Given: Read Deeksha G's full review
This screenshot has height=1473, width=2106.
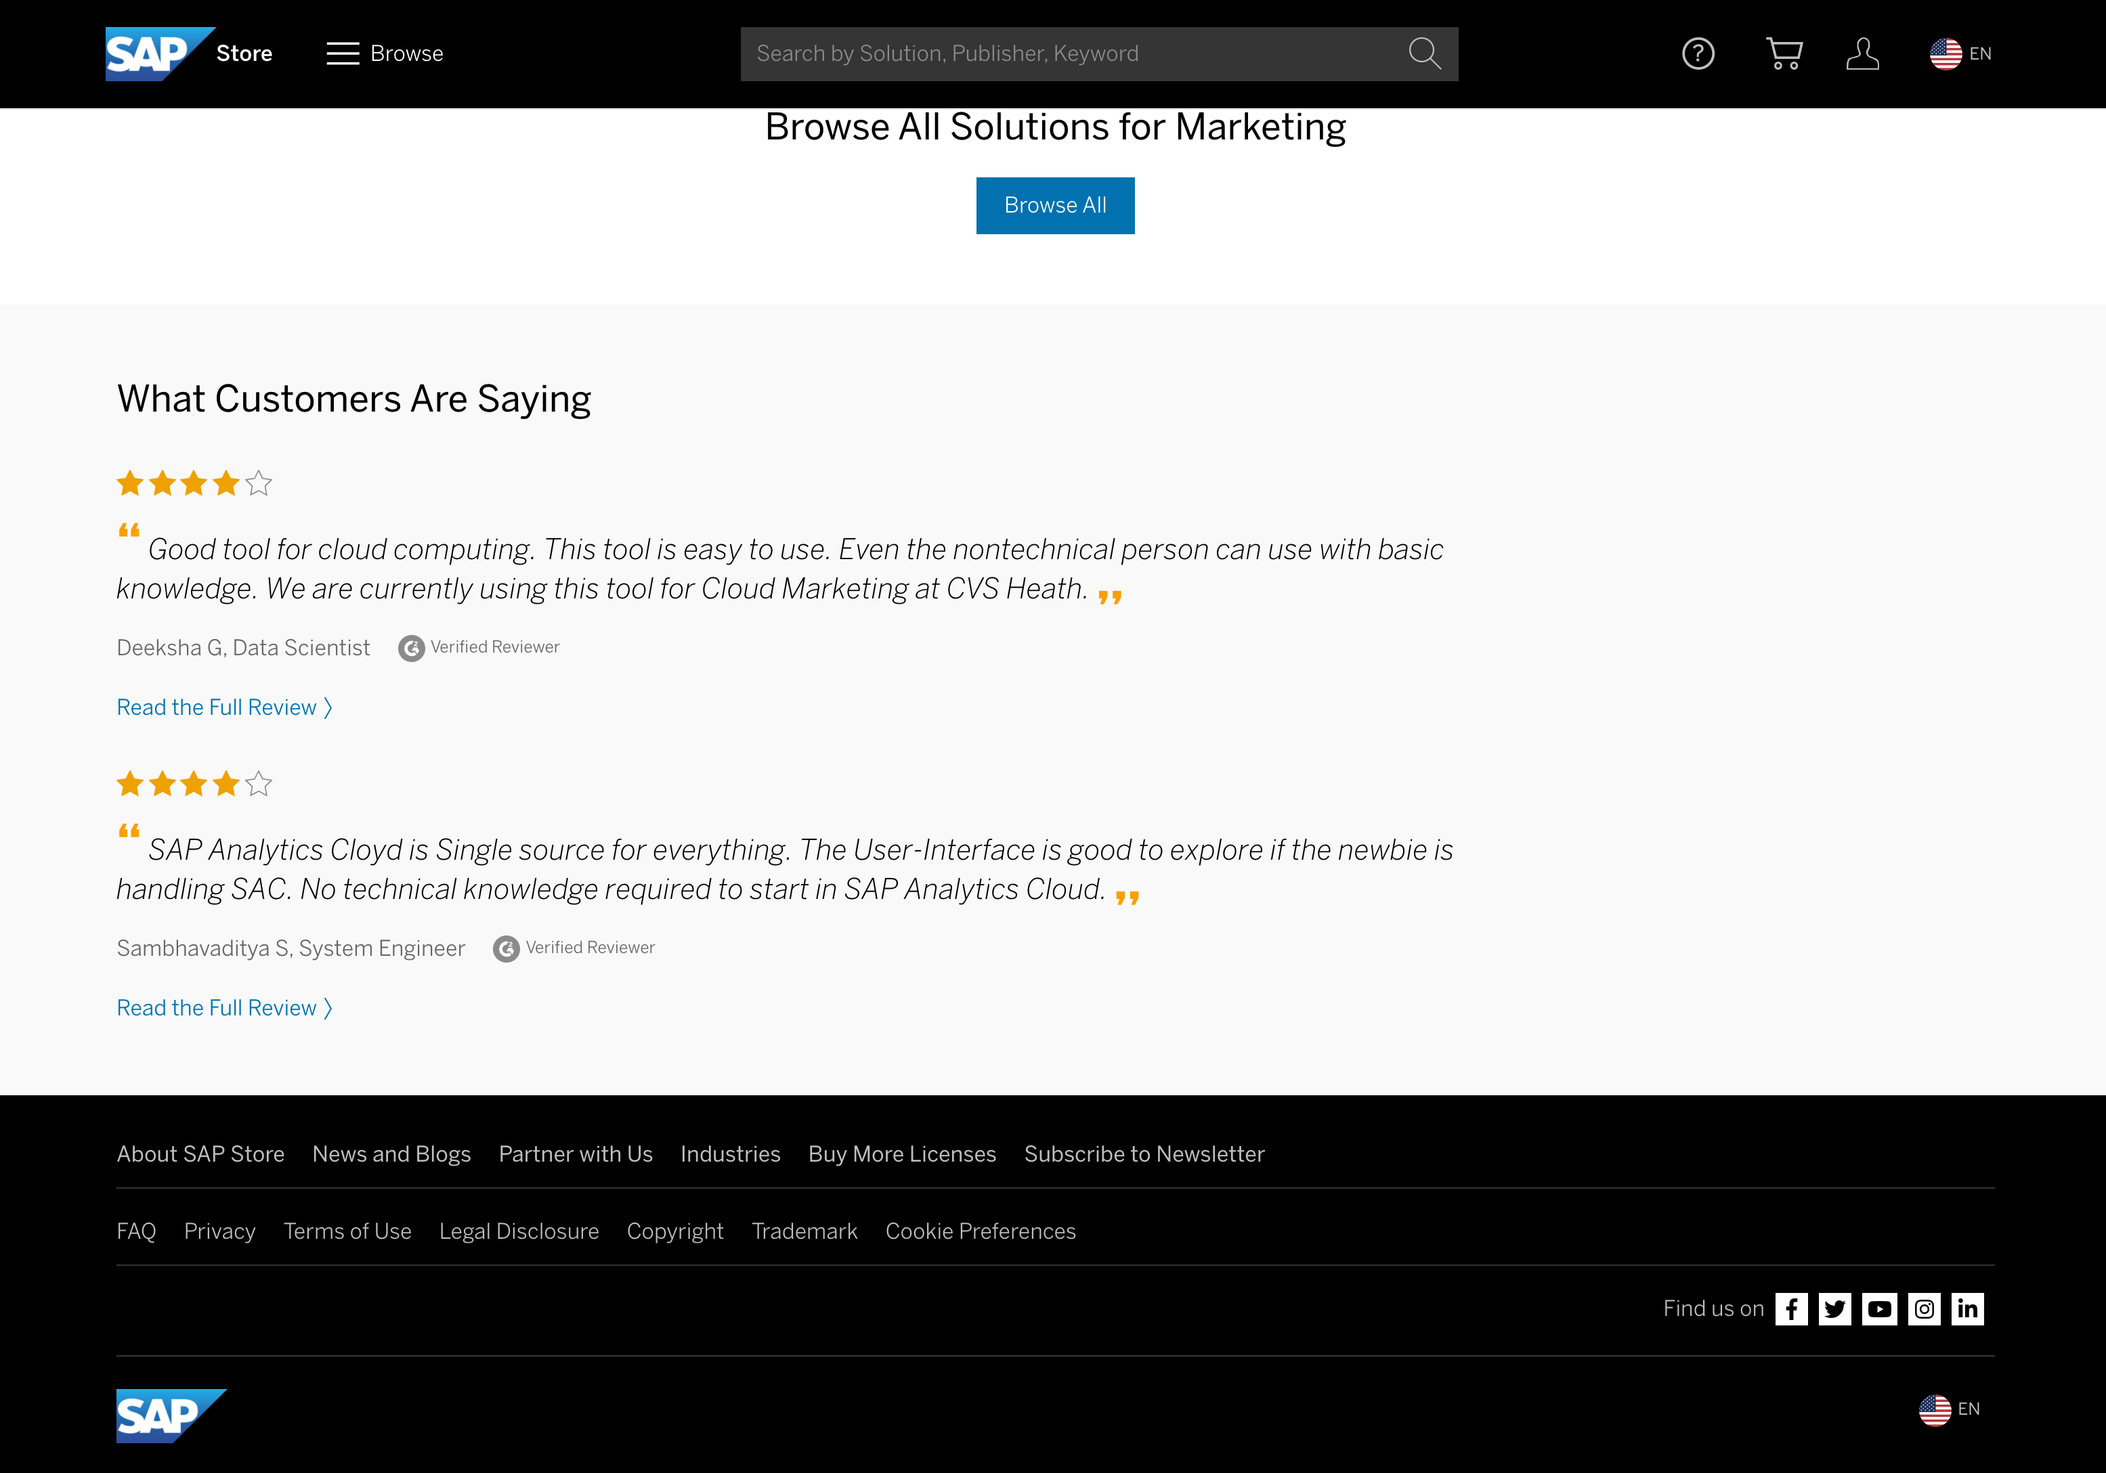Looking at the screenshot, I should click(224, 707).
